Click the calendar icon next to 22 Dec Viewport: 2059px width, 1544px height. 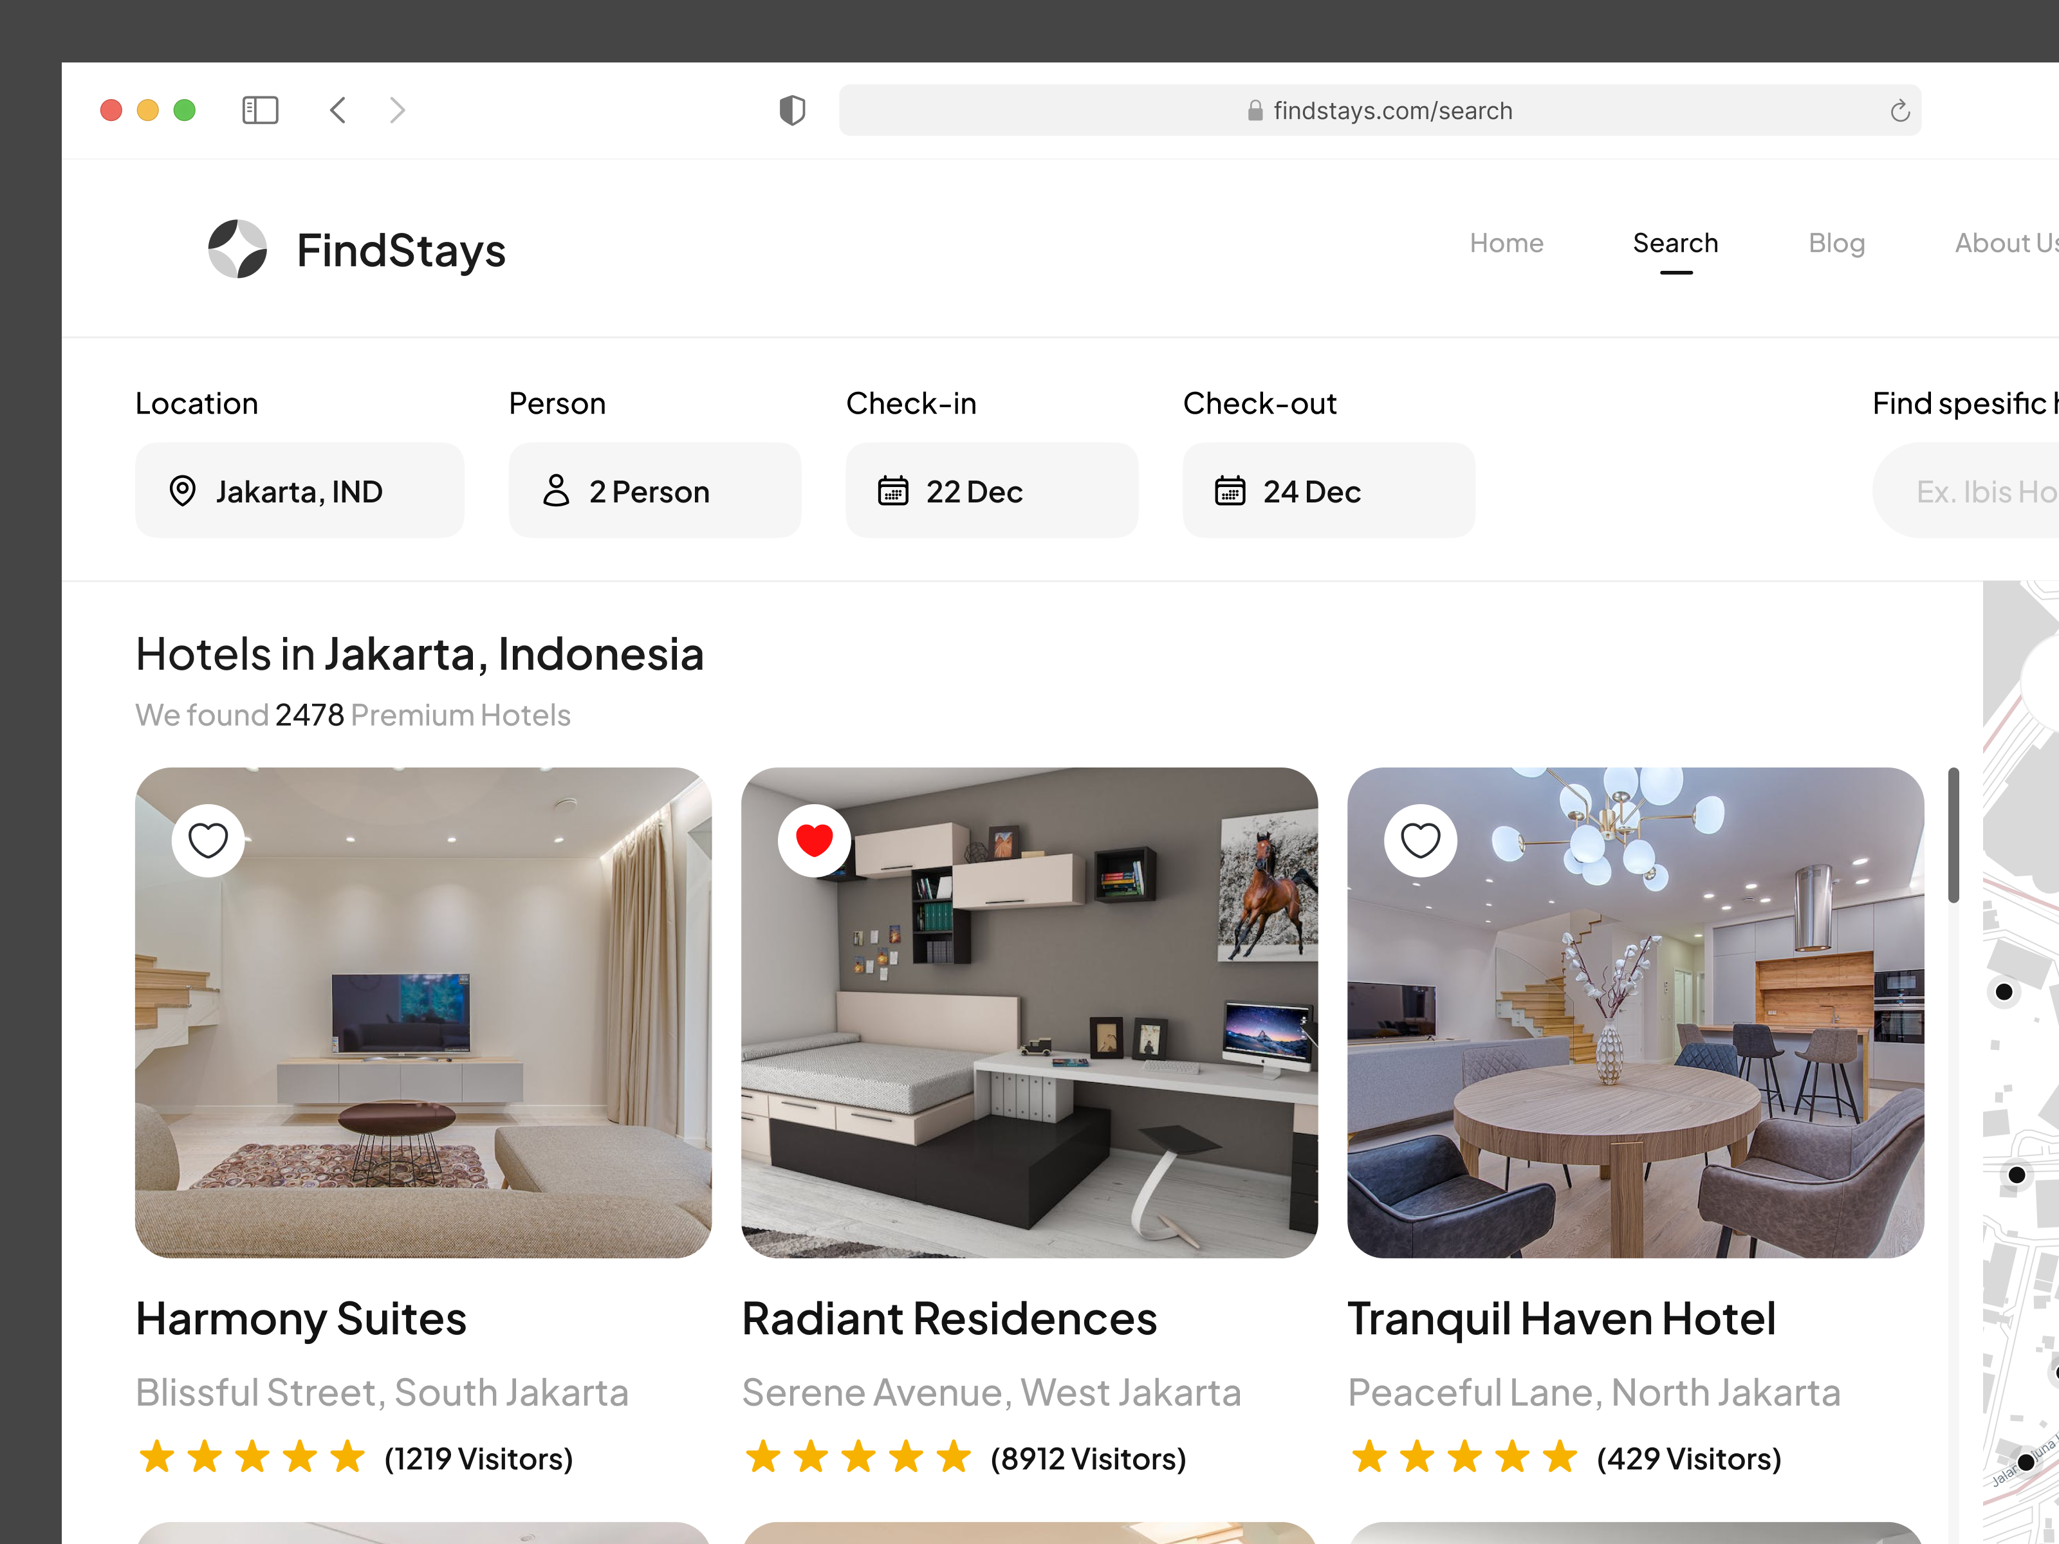(x=892, y=490)
